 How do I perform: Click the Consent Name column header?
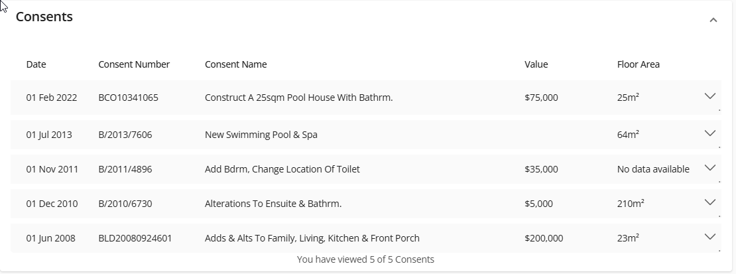(235, 64)
